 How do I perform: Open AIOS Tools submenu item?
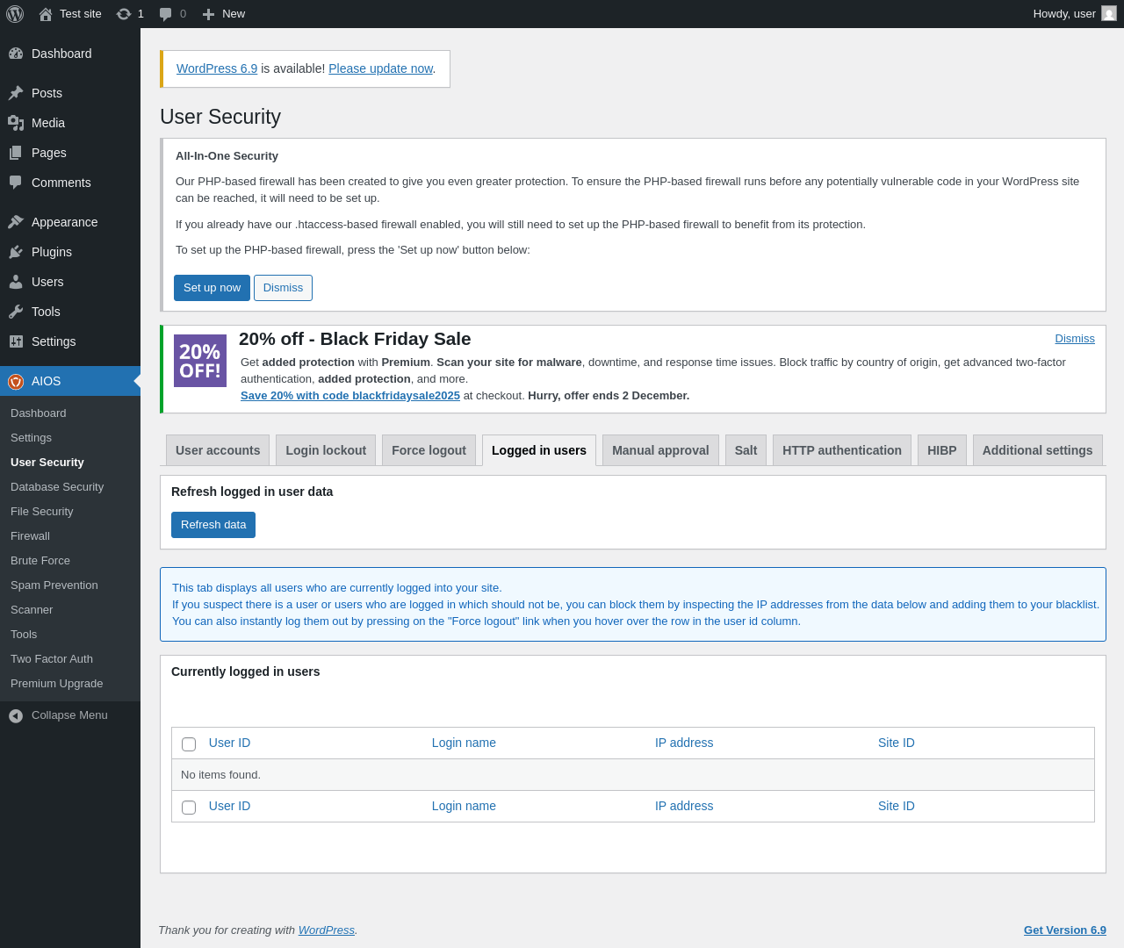(70, 635)
